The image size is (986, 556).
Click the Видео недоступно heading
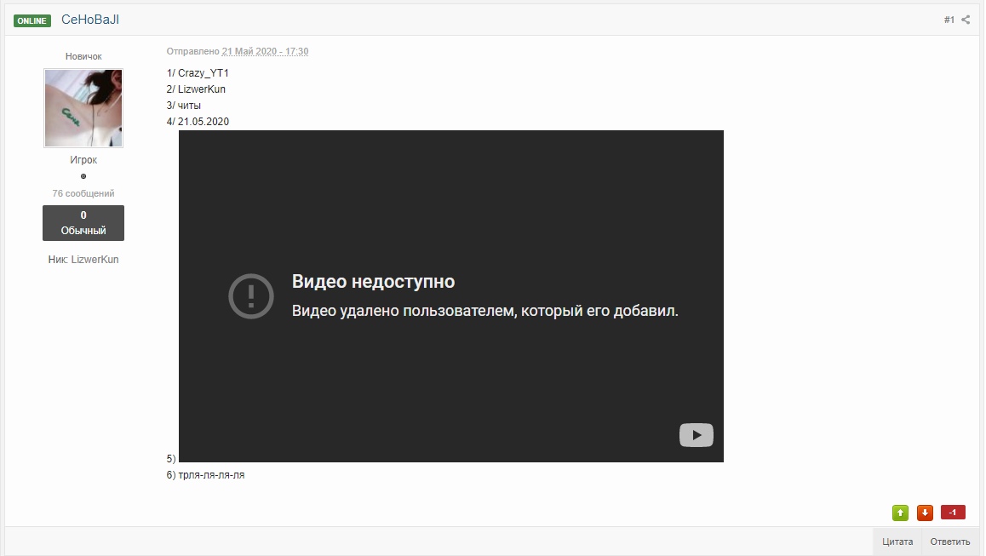pos(374,281)
